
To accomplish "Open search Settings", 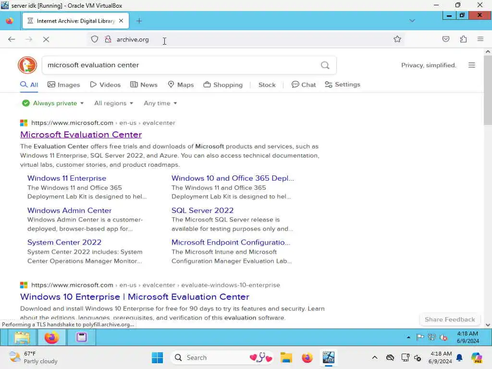I will coord(342,85).
